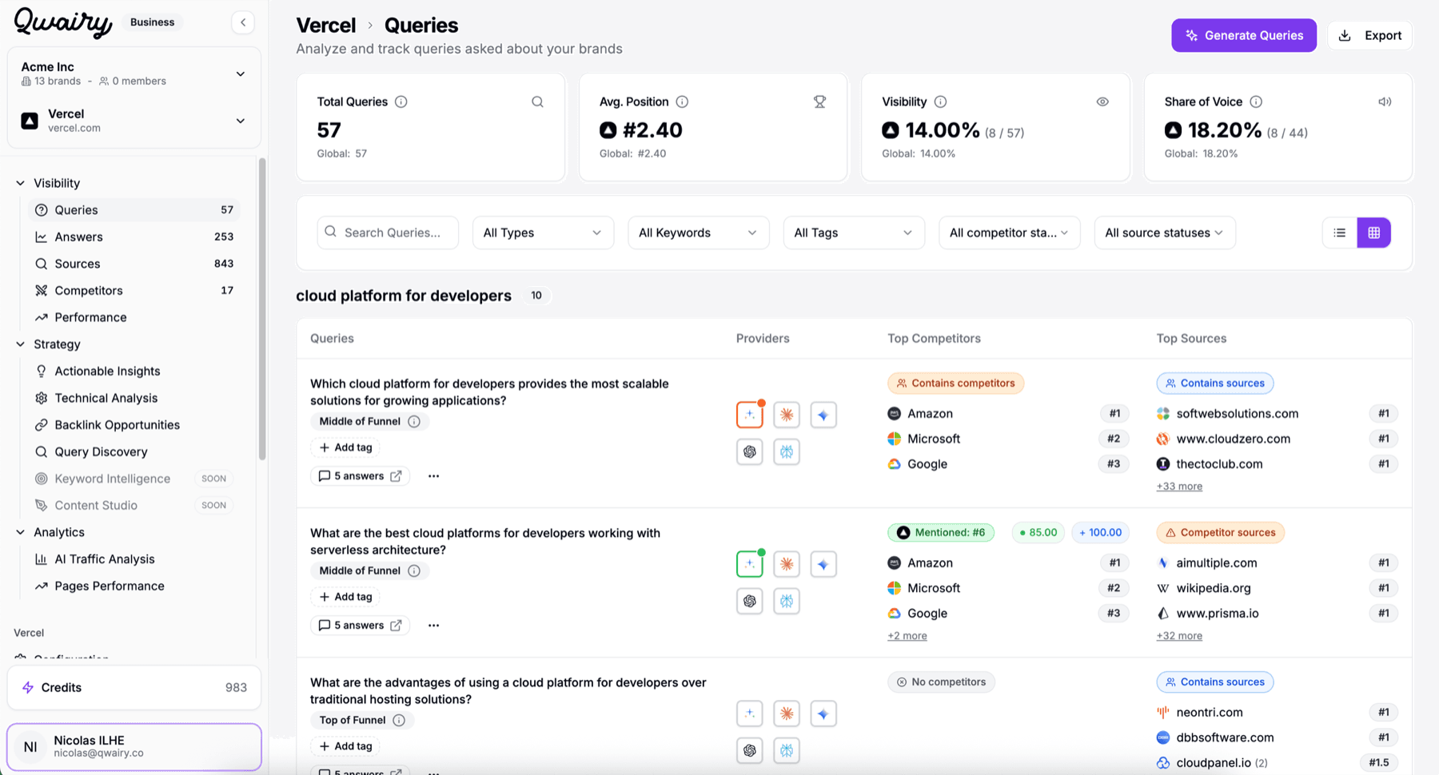Image resolution: width=1439 pixels, height=775 pixels.
Task: Switch to list view of queries
Action: (1339, 232)
